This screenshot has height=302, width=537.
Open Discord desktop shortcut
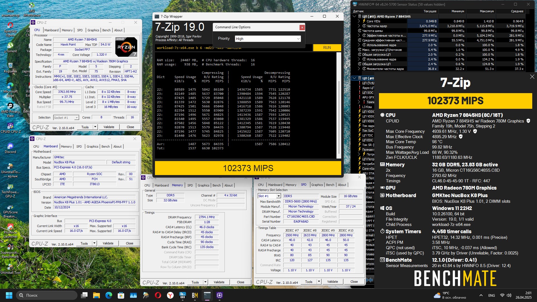tap(10, 148)
